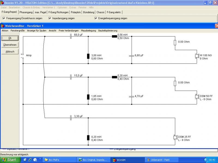The height and width of the screenshot is (163, 218).
Task: Select the DSM 50 FF resistor symbol
Action: (175, 83)
